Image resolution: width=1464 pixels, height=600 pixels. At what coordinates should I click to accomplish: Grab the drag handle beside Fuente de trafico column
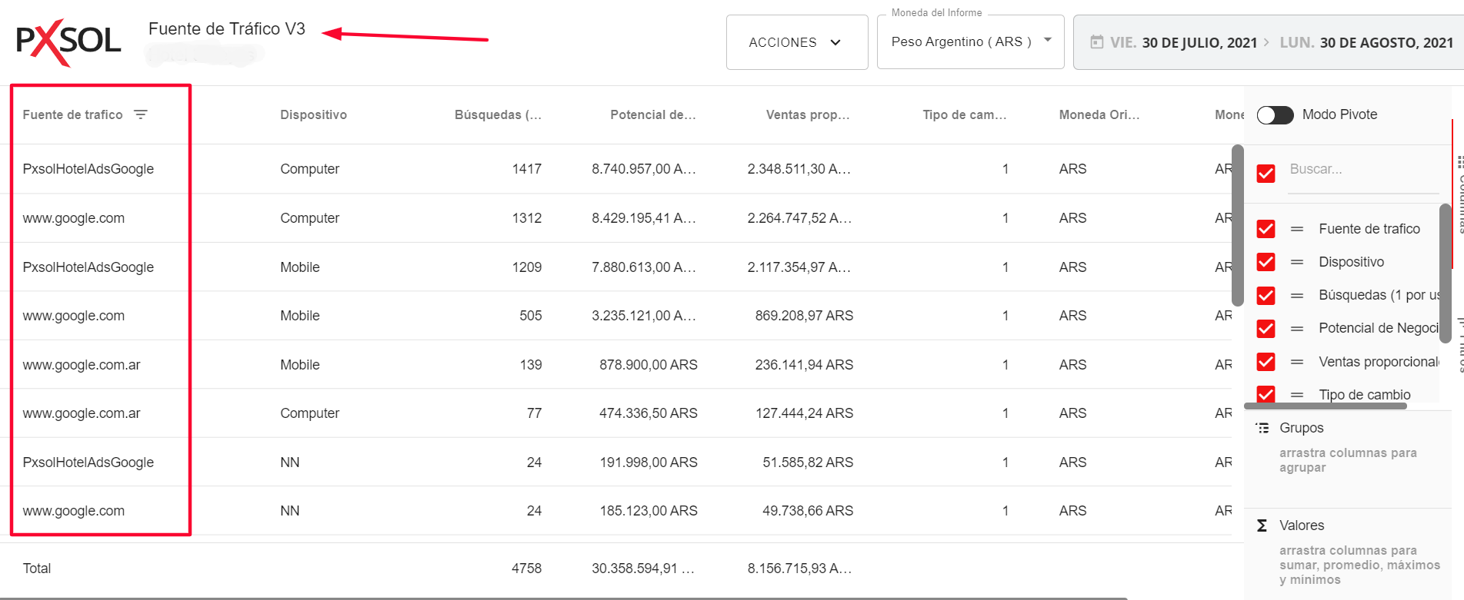point(1297,229)
